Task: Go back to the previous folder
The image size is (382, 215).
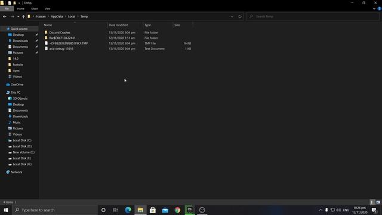Action: pyautogui.click(x=5, y=17)
